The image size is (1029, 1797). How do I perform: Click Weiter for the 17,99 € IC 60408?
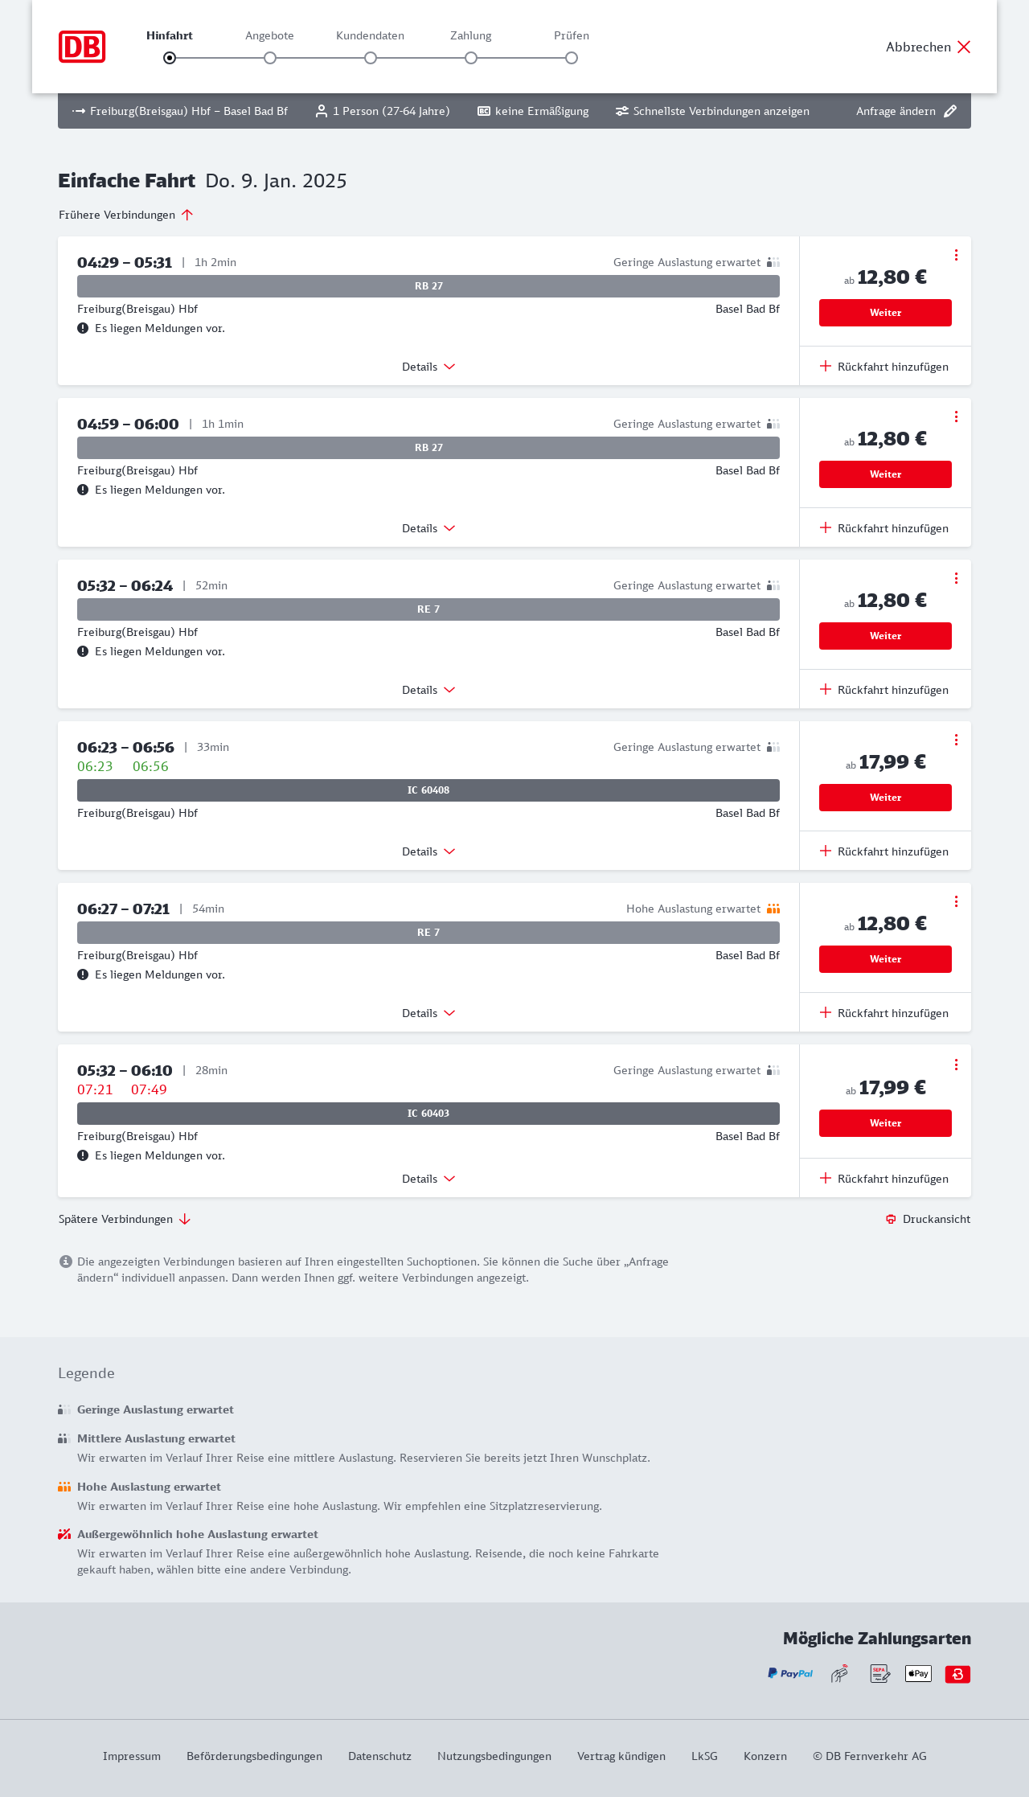pos(885,798)
